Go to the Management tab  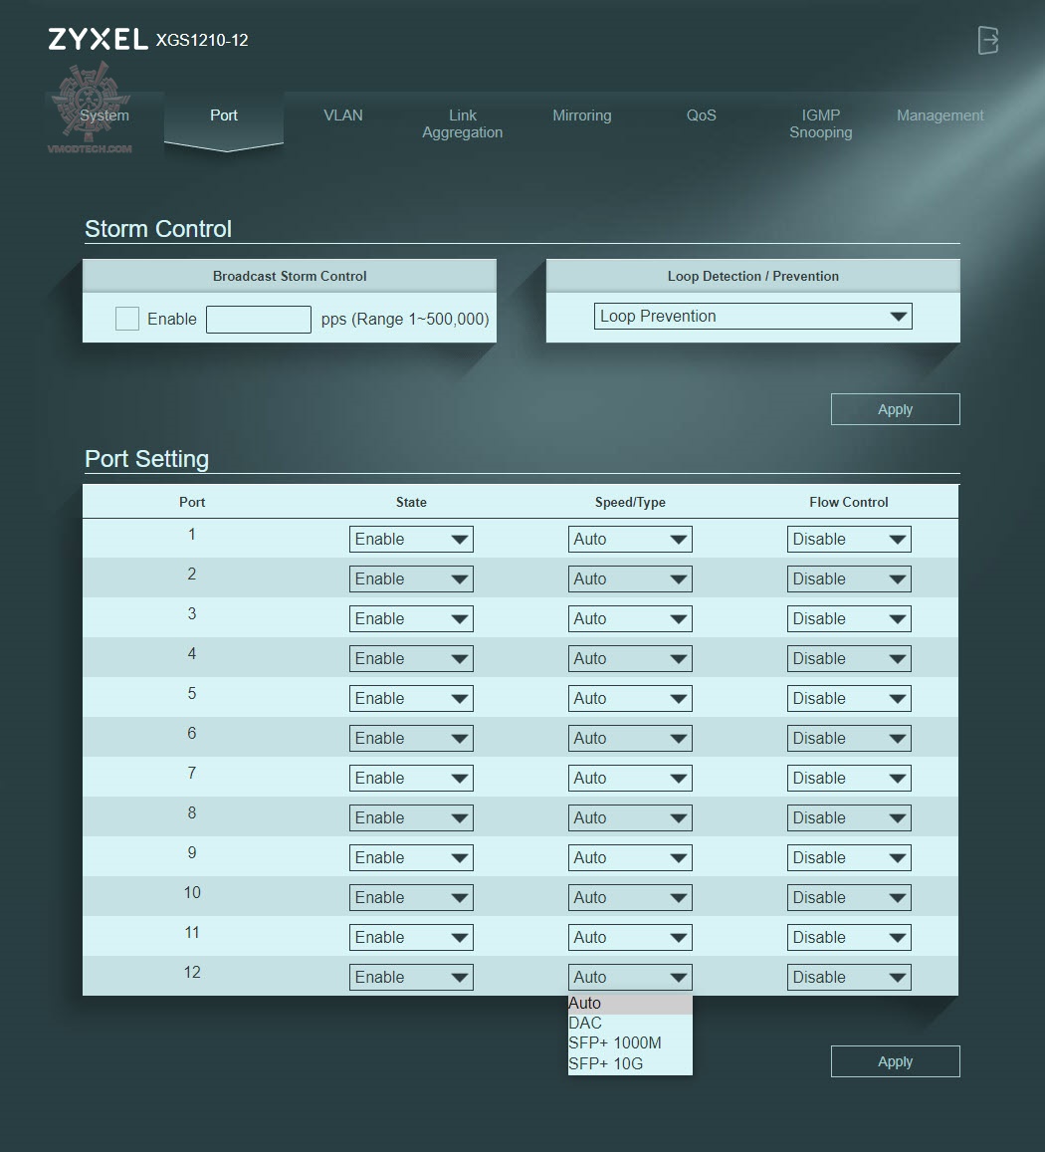pyautogui.click(x=940, y=115)
